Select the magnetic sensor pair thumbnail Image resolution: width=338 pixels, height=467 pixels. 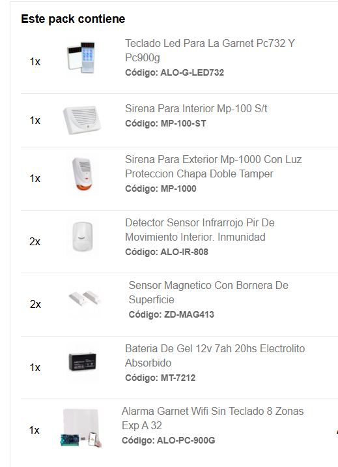(85, 299)
